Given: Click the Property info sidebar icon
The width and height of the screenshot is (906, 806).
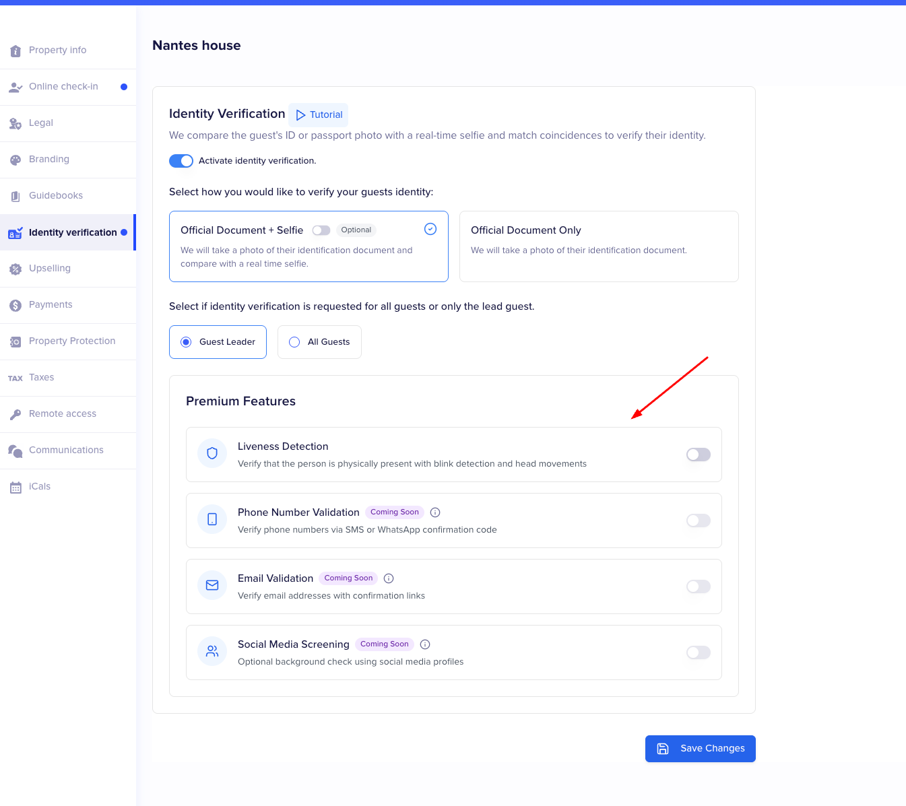Looking at the screenshot, I should click(15, 51).
